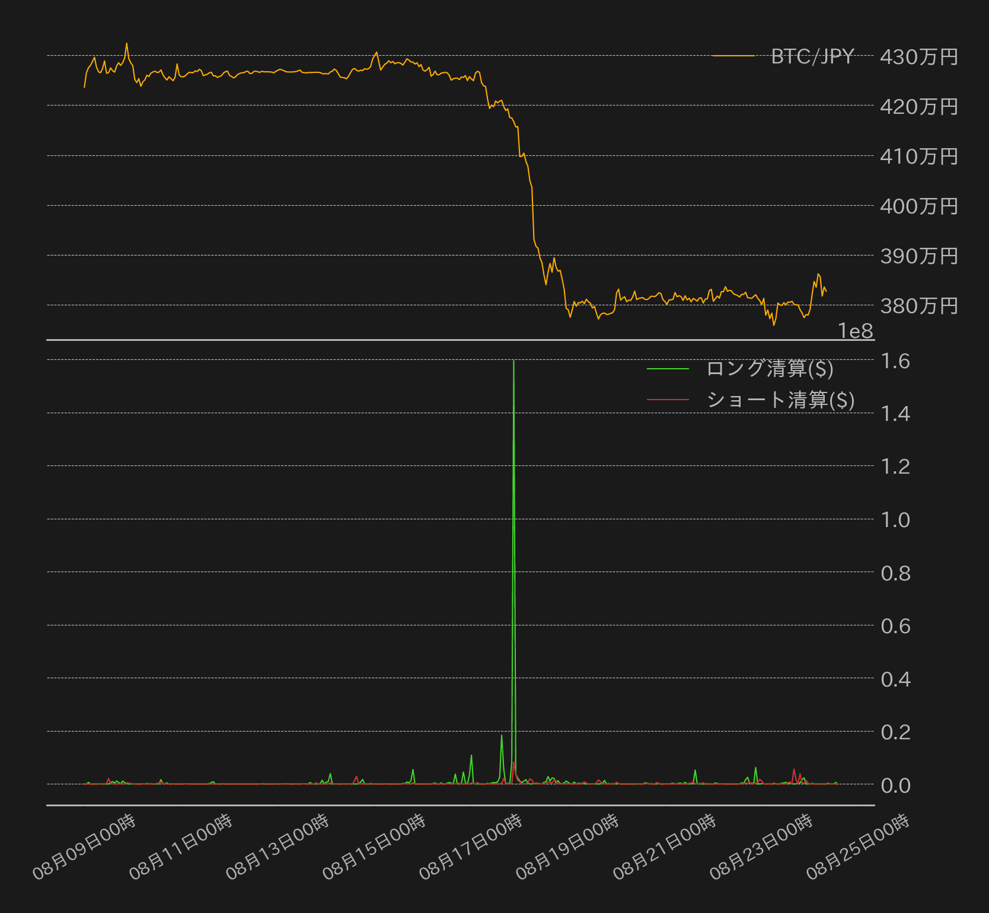Select the 08月25日00時 date tick label
The width and height of the screenshot is (989, 913).
(857, 847)
